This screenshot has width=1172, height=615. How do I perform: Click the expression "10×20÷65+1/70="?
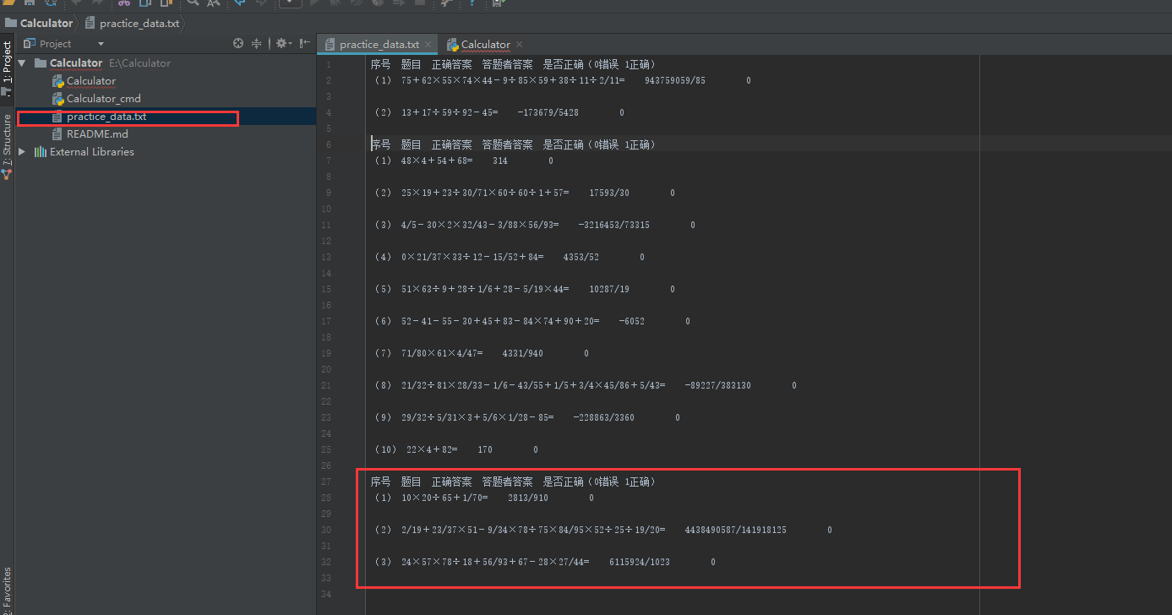444,498
